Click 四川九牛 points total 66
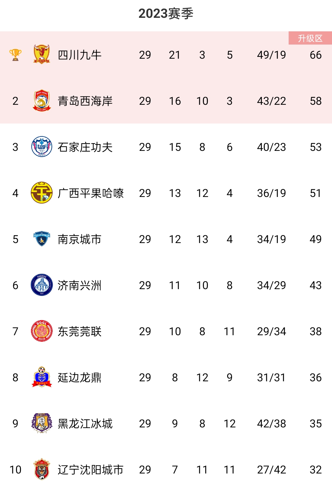Viewport: 332px width, 487px height. (x=316, y=55)
